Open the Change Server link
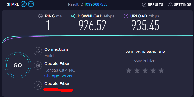Screen dimensions: 194x97 tap(58, 76)
